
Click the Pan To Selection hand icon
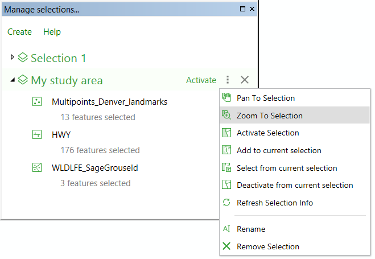tap(226, 98)
